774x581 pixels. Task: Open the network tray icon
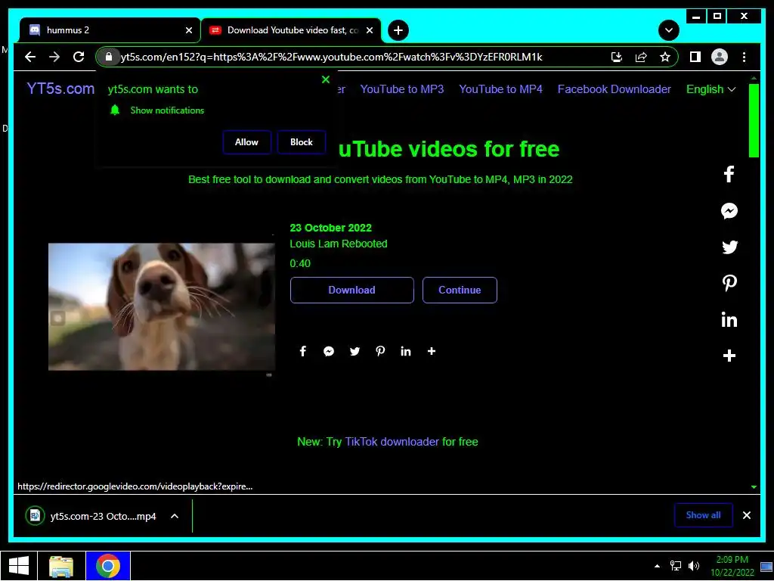tap(675, 566)
